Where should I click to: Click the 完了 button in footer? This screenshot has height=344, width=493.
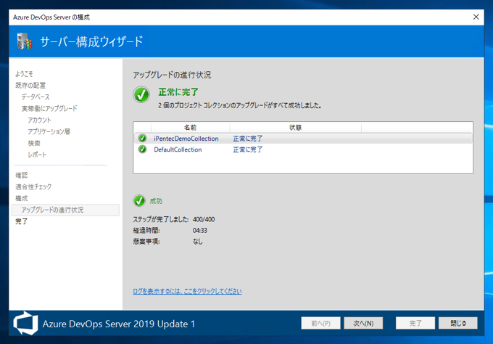[x=415, y=323]
